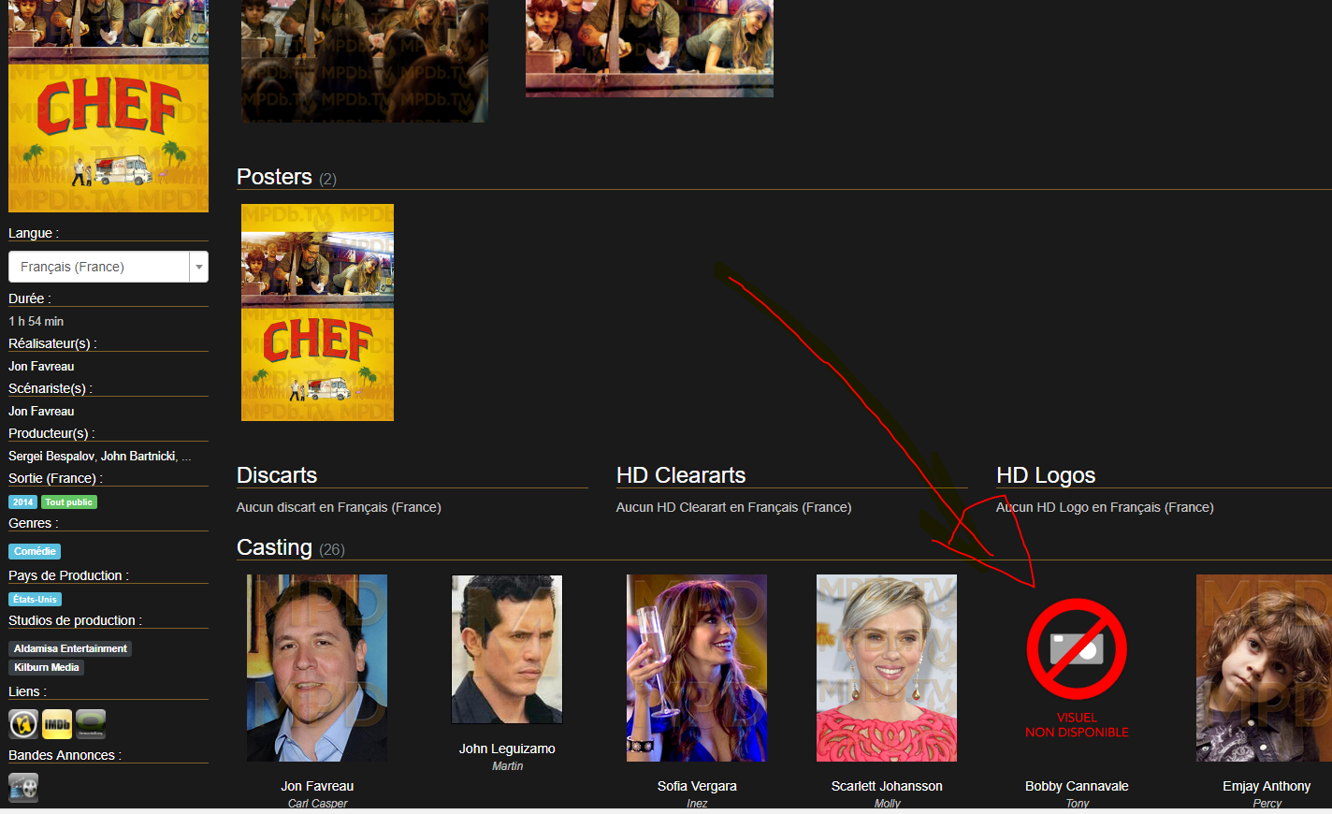Click the Bobby Cannavale cast name
This screenshot has width=1332, height=814.
click(1077, 786)
